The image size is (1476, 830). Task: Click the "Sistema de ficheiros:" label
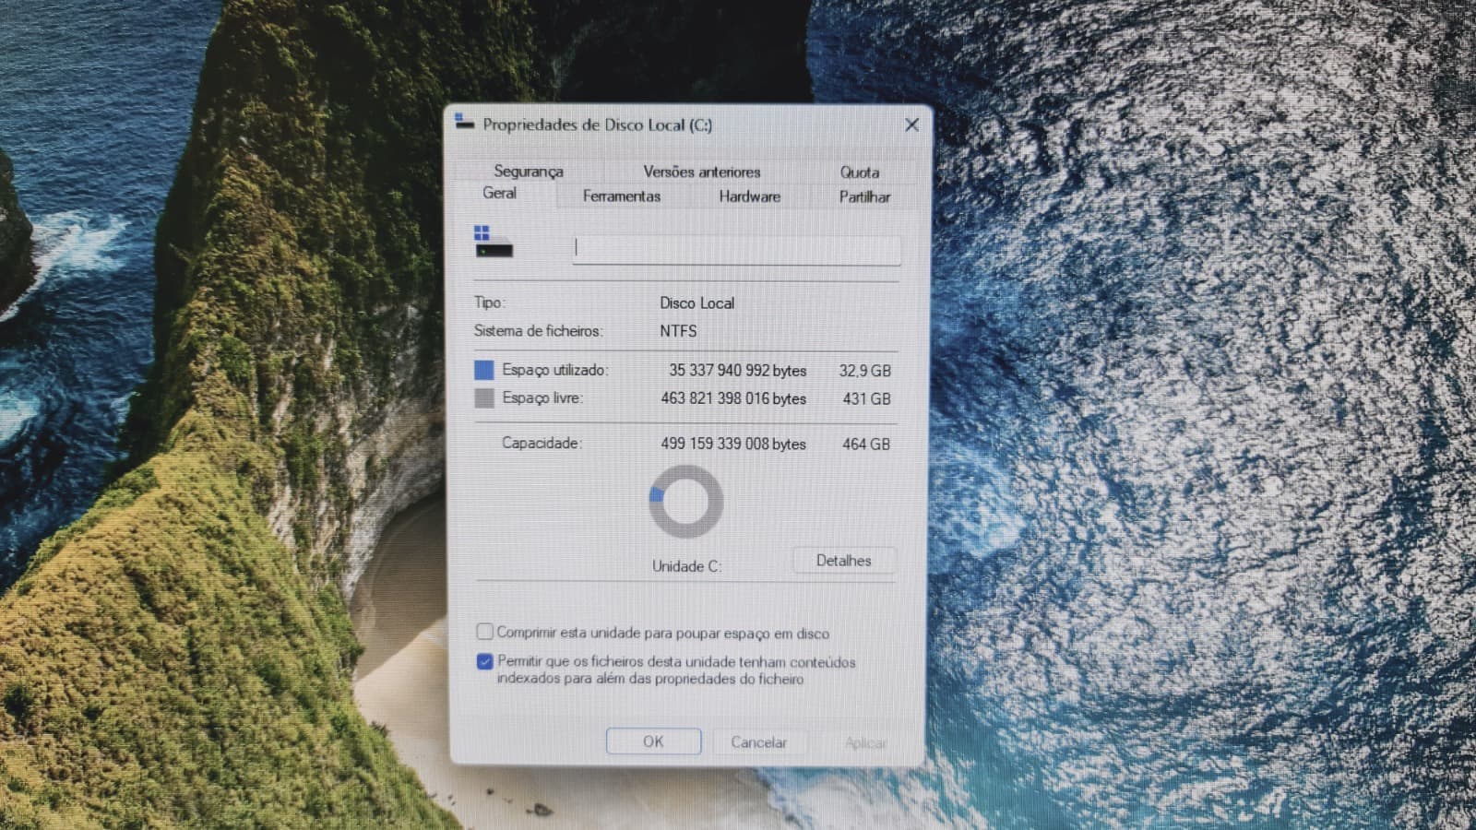click(x=538, y=330)
